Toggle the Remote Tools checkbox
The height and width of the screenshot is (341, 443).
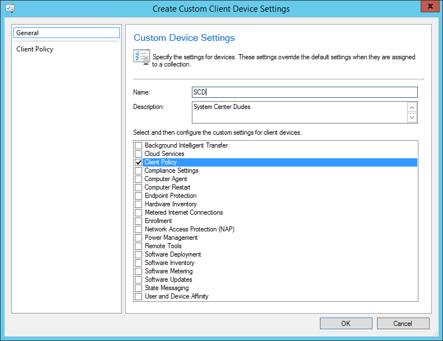(x=139, y=246)
